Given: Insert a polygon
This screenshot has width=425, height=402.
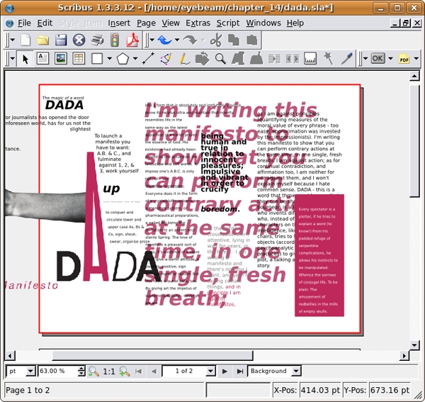Looking at the screenshot, I should [x=123, y=59].
